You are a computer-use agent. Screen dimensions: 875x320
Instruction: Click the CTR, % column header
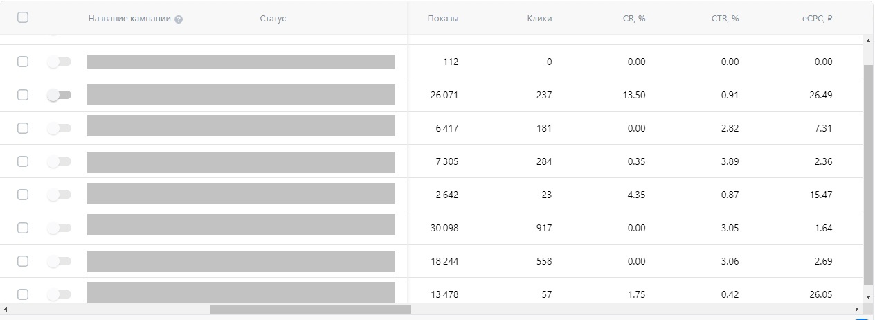click(x=726, y=19)
